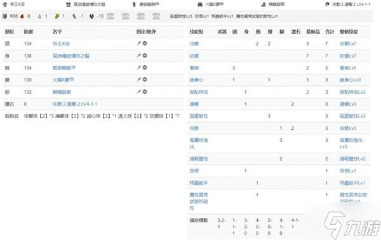Click the leg armor icon in the top header
Screen dimensions: 381x240
click(264, 4)
